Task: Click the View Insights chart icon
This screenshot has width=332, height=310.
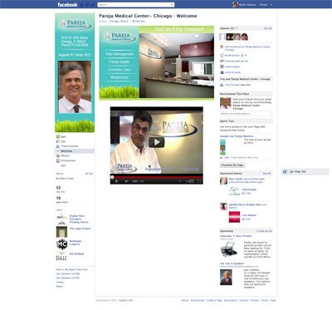Action: click(222, 66)
